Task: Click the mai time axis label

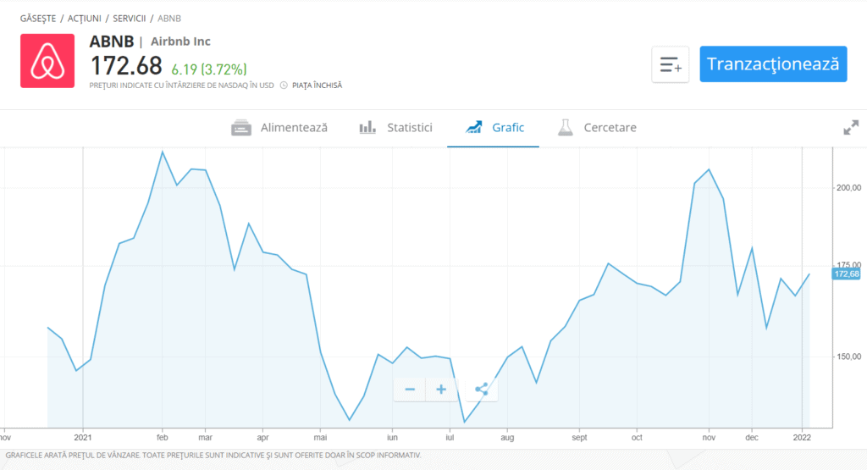Action: pyautogui.click(x=320, y=437)
